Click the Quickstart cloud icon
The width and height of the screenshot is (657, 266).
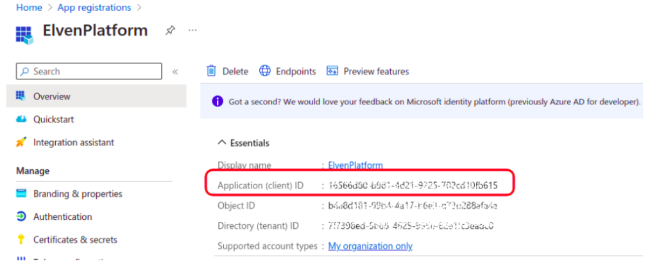[21, 119]
